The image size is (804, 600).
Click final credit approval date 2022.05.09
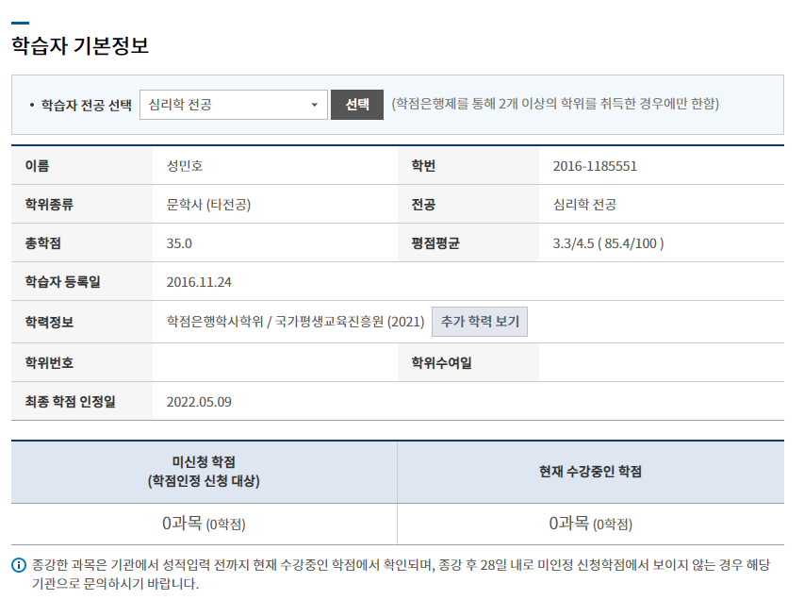(x=199, y=402)
